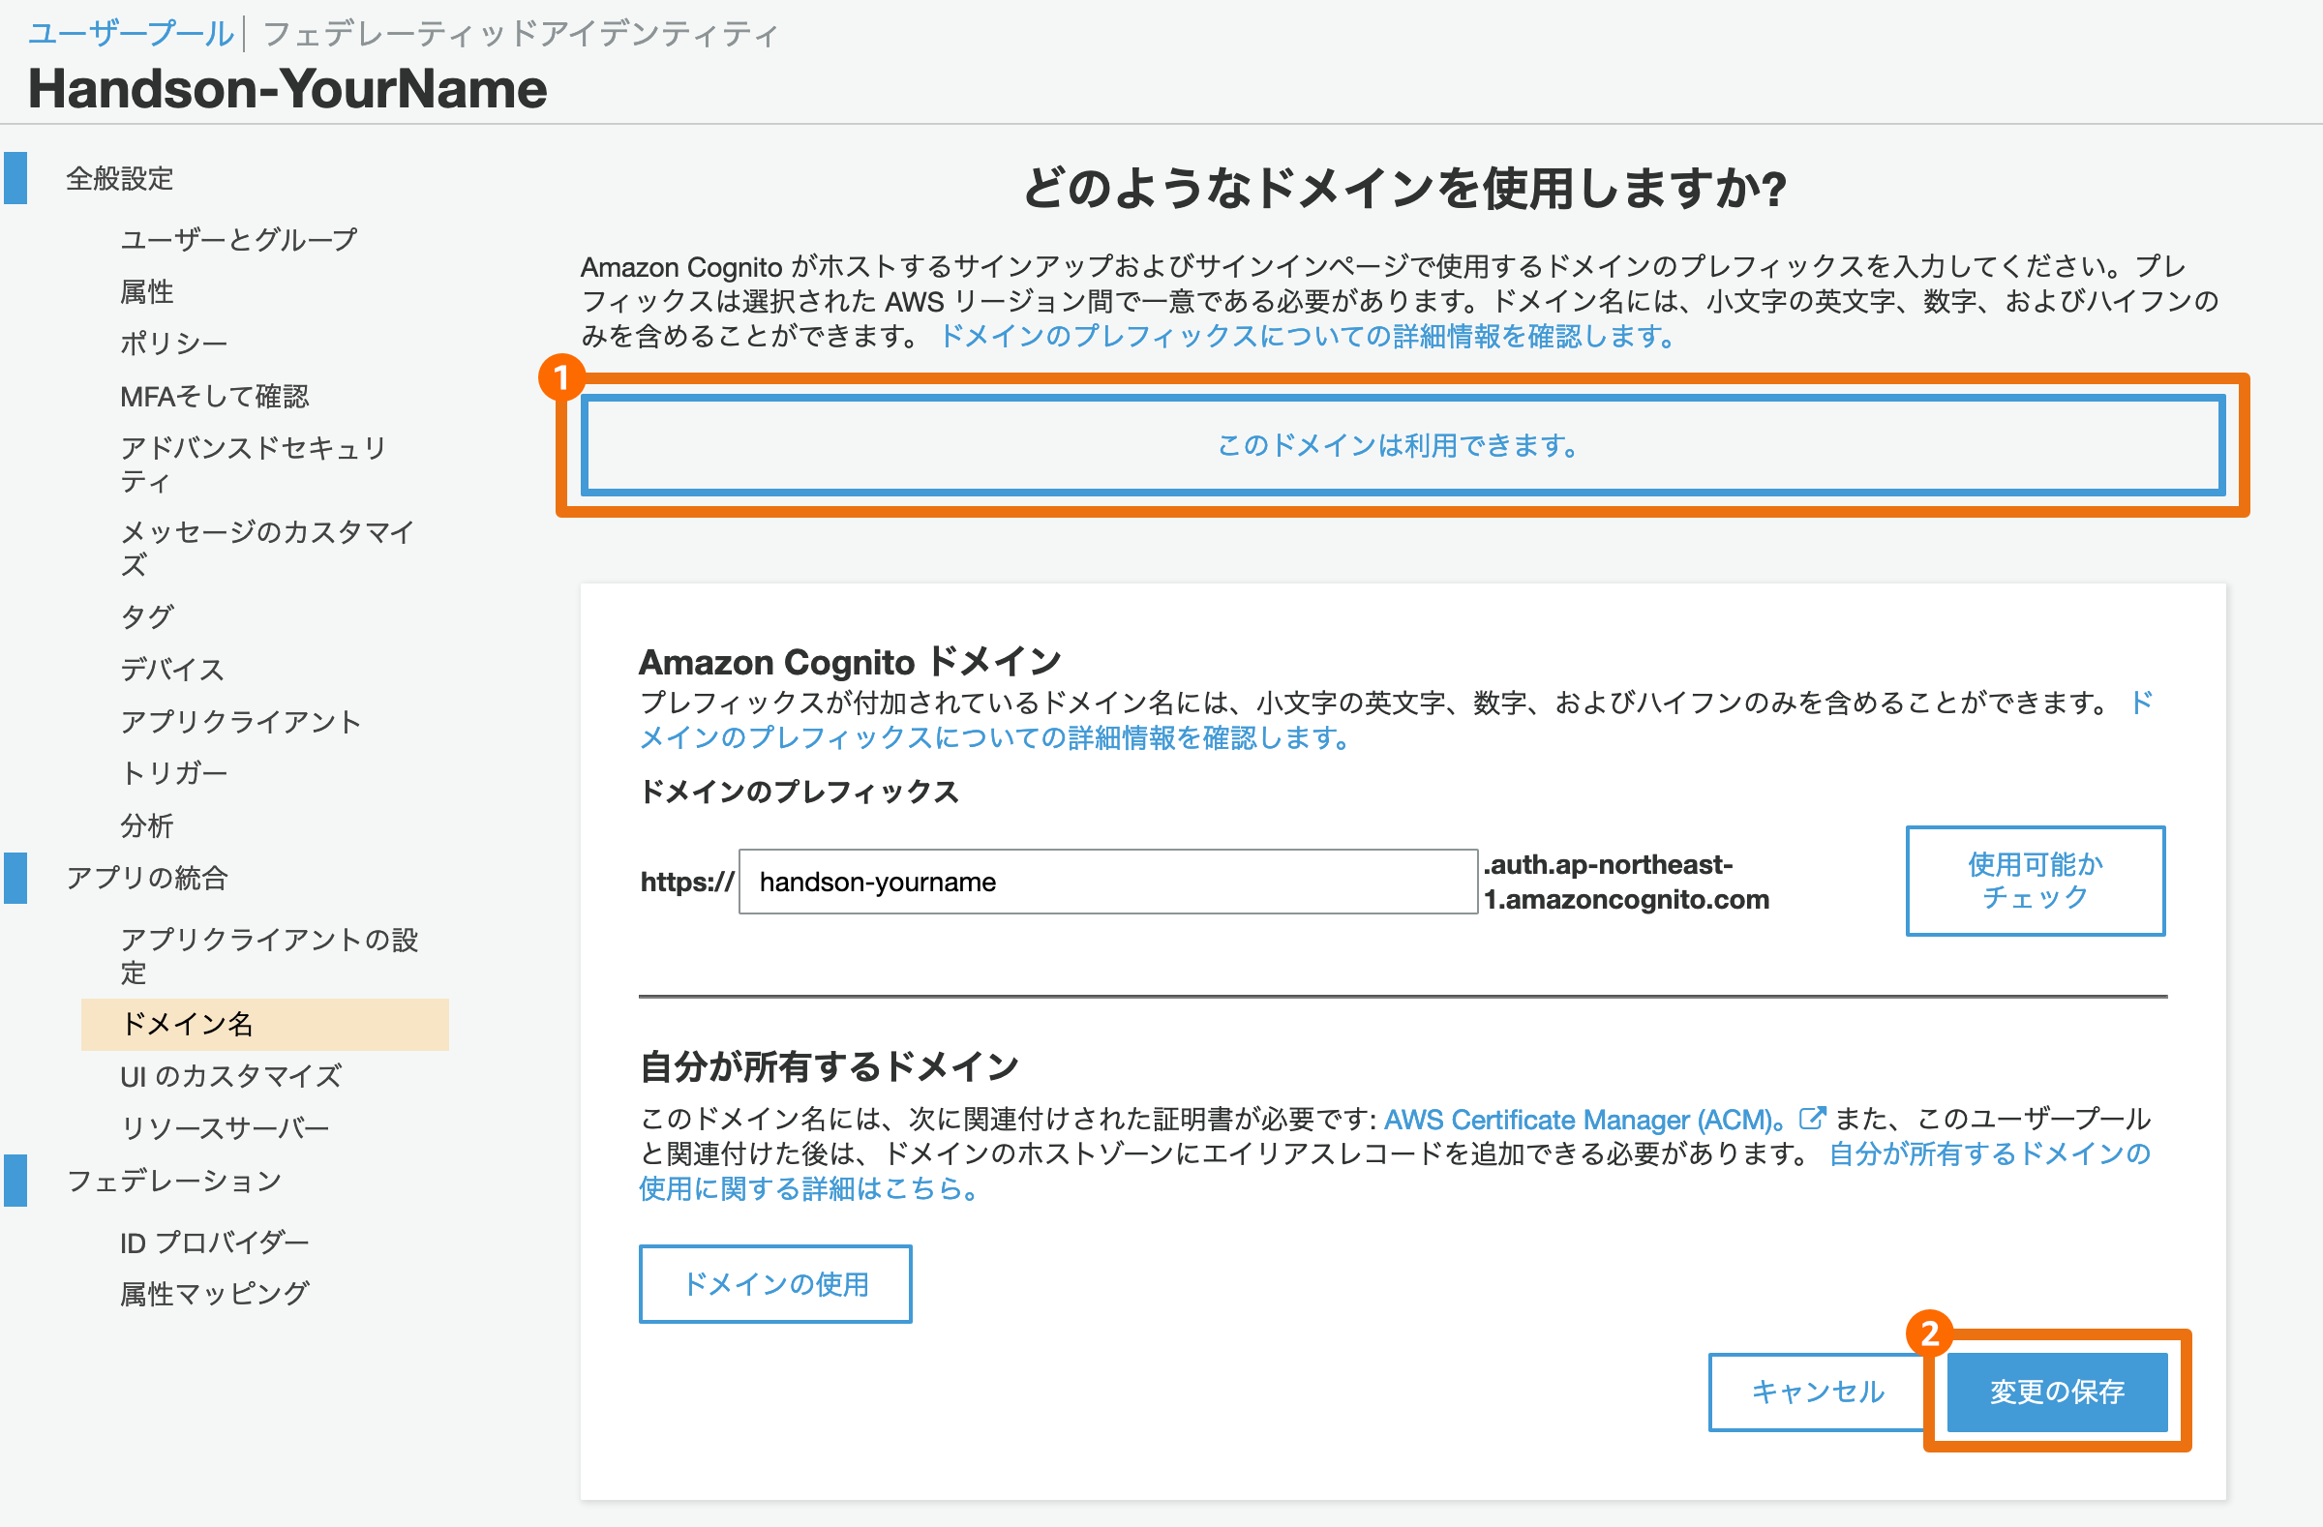The image size is (2323, 1527).
Task: Click ドメインの使用 button
Action: coord(775,1284)
